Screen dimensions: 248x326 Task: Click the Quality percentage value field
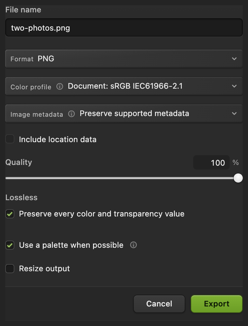coord(211,162)
